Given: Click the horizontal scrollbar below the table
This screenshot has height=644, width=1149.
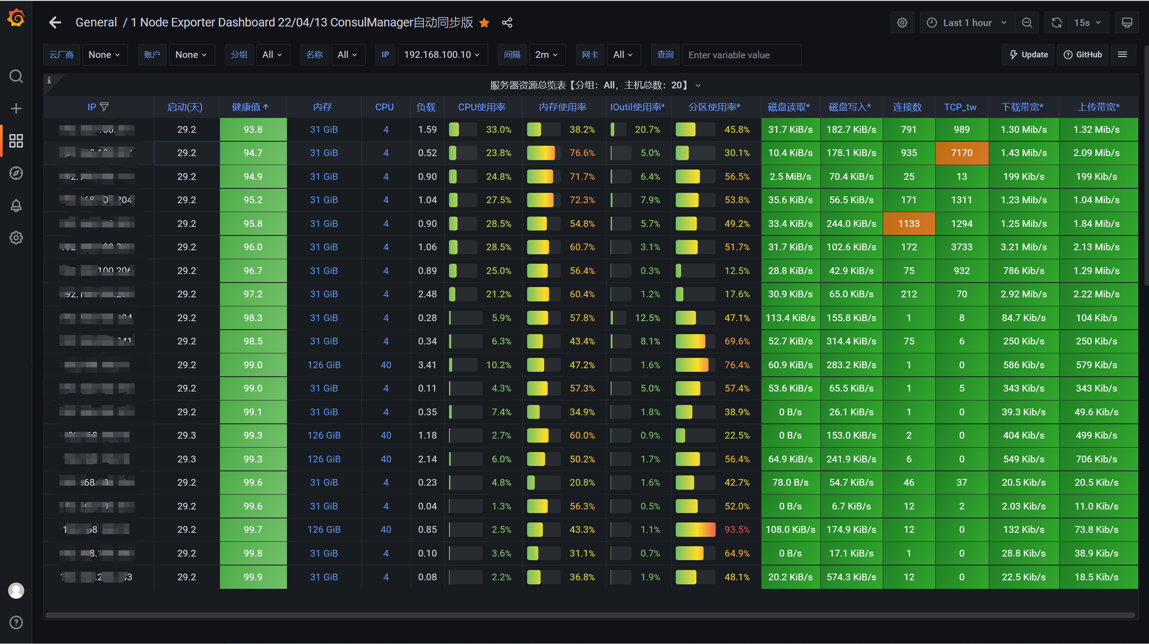Looking at the screenshot, I should tap(590, 615).
